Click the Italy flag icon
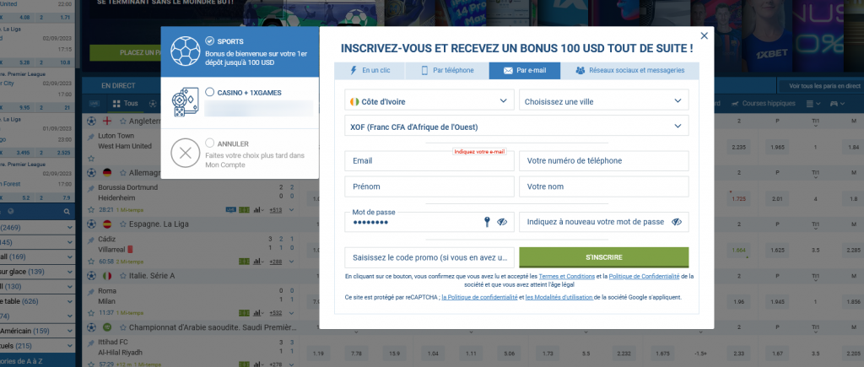This screenshot has height=367, width=864. 107,276
